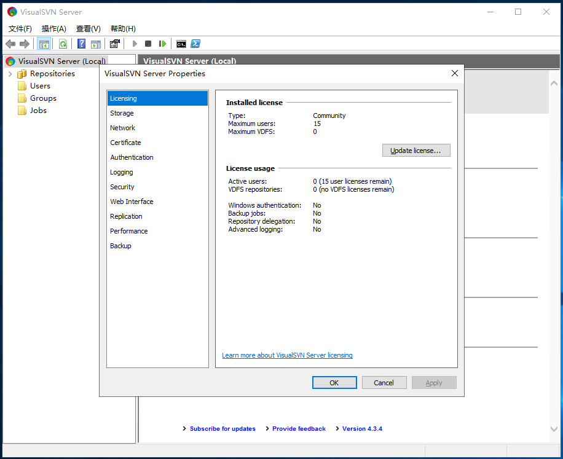Select the Web Interface properties page
Viewport: 563px width, 459px height.
coord(157,202)
